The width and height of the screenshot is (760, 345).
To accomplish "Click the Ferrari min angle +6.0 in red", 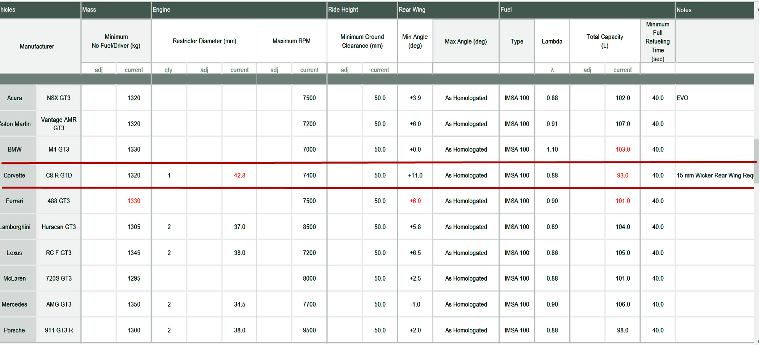I will tap(415, 201).
